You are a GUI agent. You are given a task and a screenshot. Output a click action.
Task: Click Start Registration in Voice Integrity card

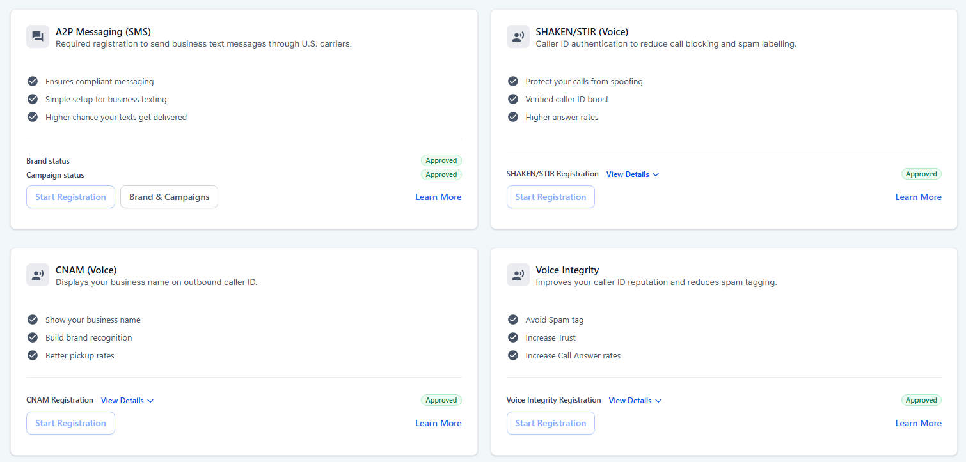click(x=551, y=423)
